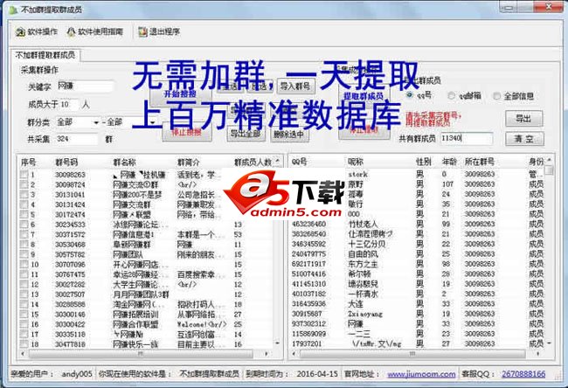Open the 群分类 first 全部 dropdown
Image resolution: width=568 pixels, height=388 pixels.
point(78,122)
